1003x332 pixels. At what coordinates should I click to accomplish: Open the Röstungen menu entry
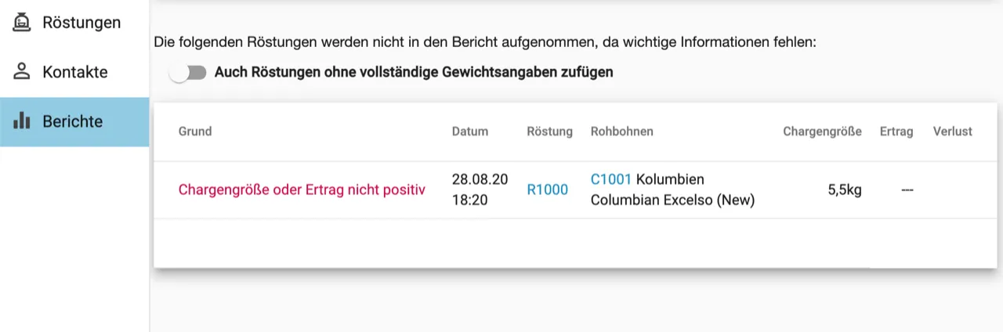(x=81, y=23)
